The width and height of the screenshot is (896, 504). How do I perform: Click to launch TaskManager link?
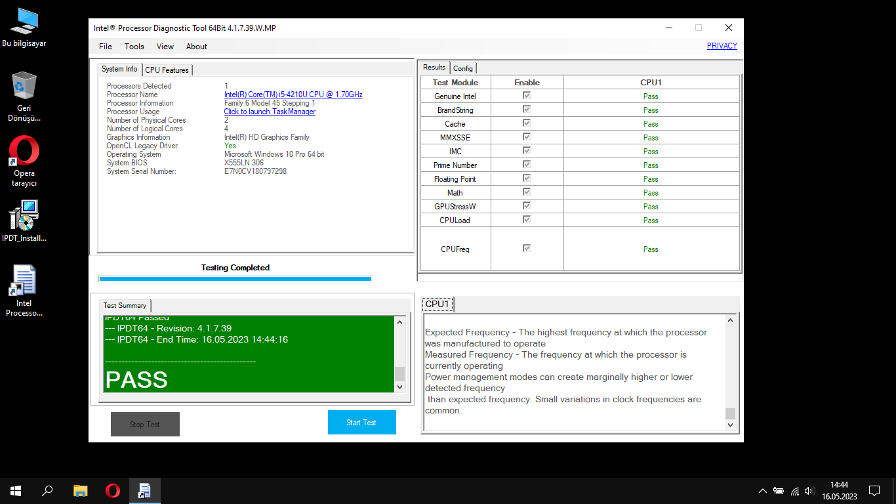tap(270, 112)
